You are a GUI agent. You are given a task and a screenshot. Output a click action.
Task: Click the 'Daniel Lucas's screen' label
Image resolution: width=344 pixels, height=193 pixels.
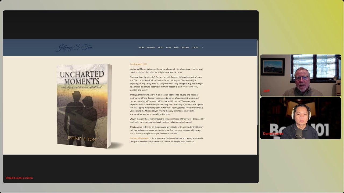click(x=19, y=178)
